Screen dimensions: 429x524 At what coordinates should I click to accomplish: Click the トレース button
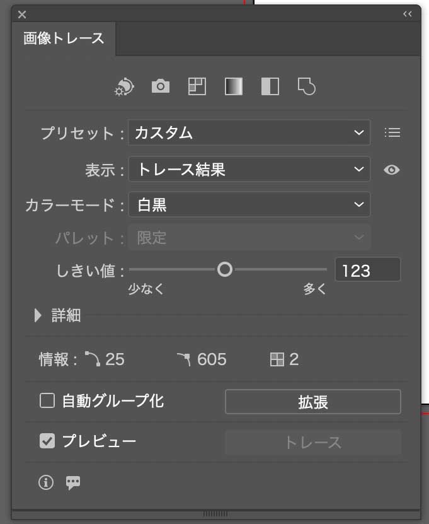pyautogui.click(x=313, y=443)
